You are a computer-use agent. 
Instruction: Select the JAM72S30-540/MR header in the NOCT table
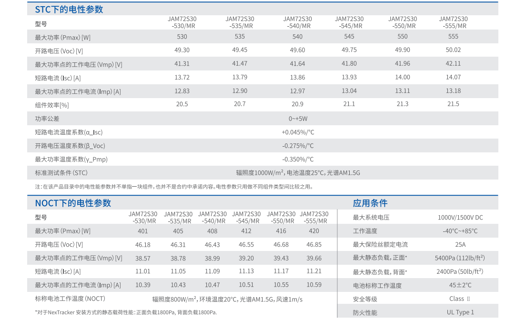pos(212,217)
